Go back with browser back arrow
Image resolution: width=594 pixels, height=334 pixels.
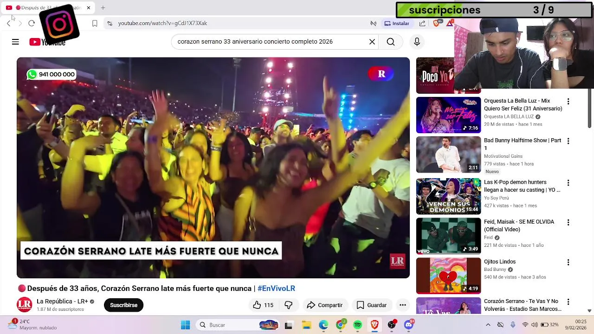tap(9, 23)
